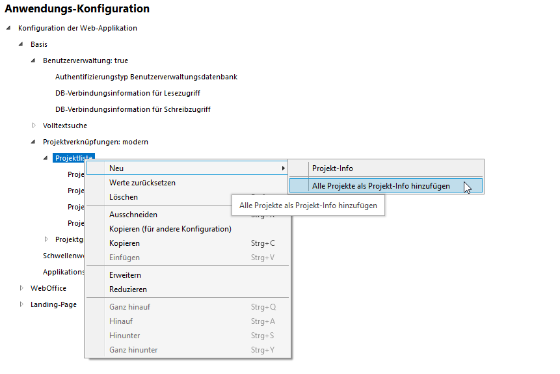Collapse the Konfiguration der Web-Applikation node
Image resolution: width=560 pixels, height=374 pixels.
point(8,28)
